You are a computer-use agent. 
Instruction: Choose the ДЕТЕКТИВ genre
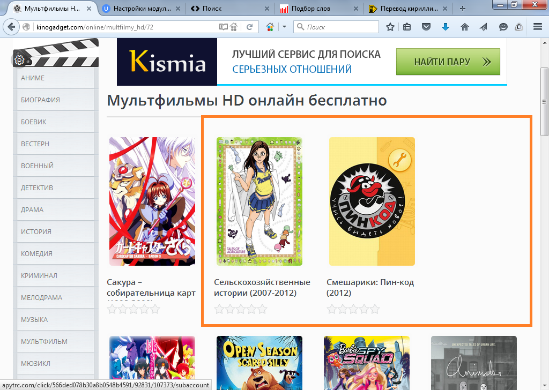(55, 188)
